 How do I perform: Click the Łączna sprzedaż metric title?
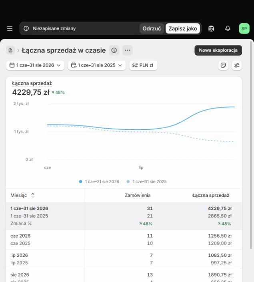tap(32, 83)
